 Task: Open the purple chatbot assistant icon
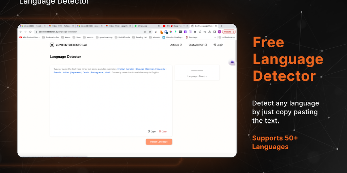point(232,62)
